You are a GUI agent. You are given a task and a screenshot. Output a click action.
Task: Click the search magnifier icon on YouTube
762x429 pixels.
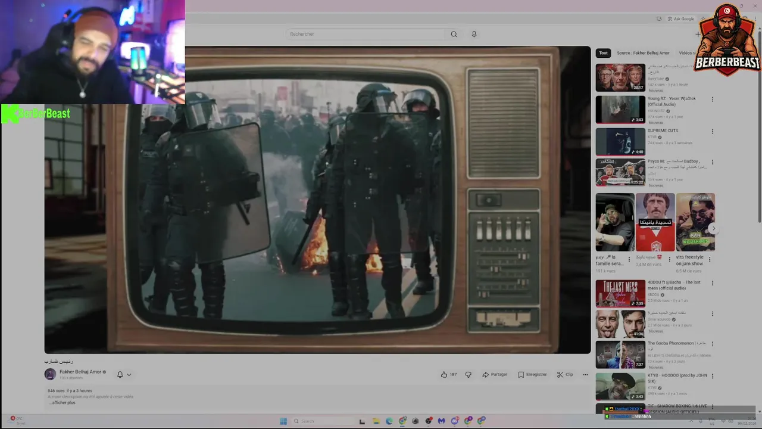pyautogui.click(x=454, y=34)
